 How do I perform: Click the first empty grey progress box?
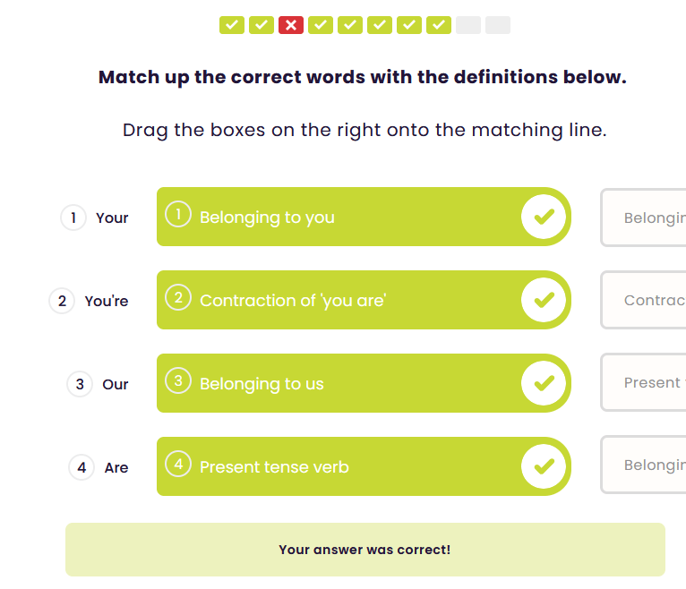pos(468,25)
